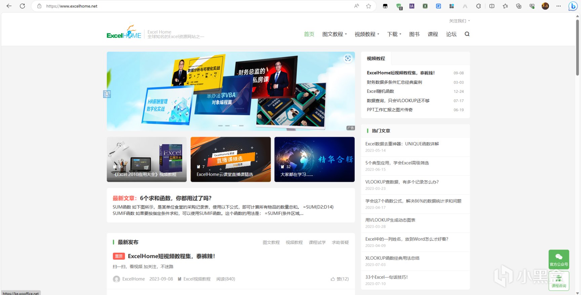
Task: Switch to 图文教程 filter tab in 最新发布
Action: point(271,242)
